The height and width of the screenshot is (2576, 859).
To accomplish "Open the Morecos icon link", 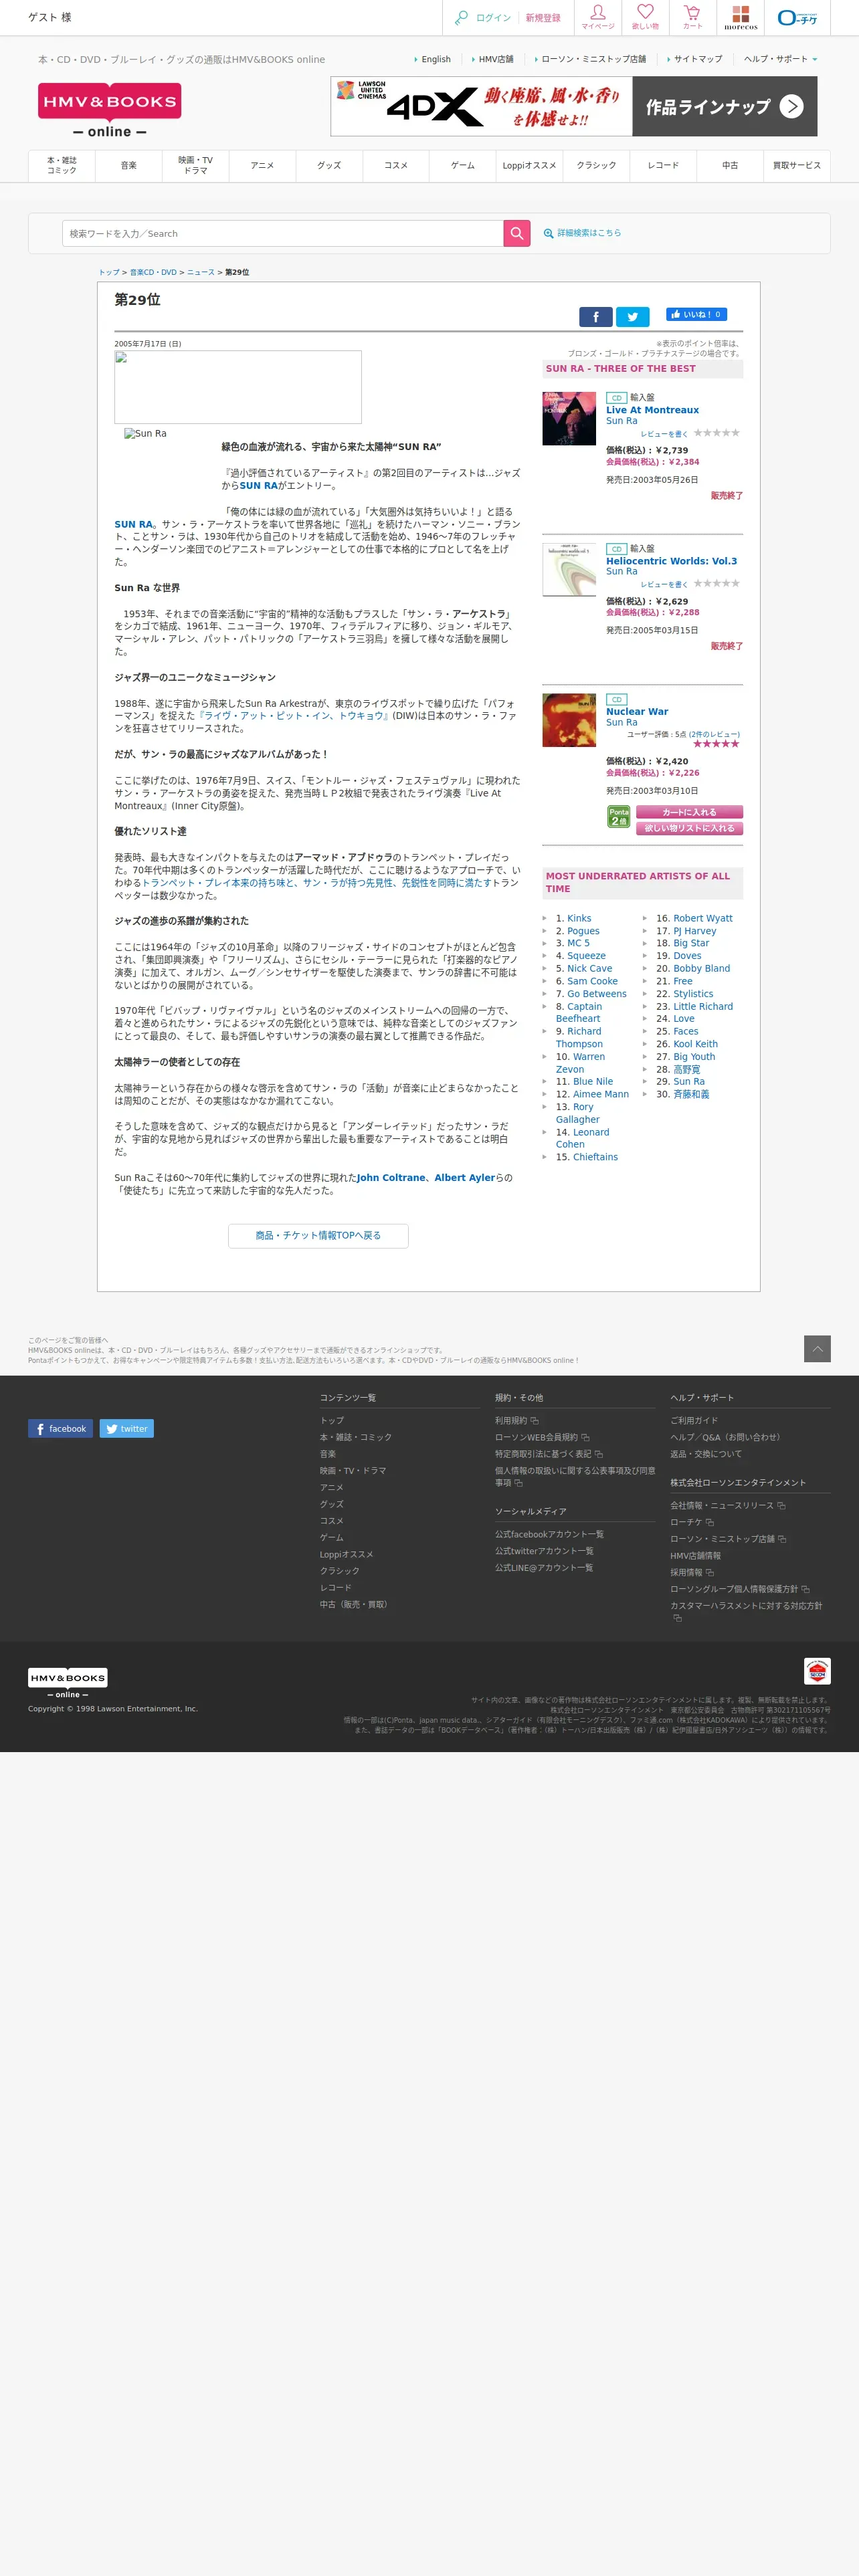I will point(741,17).
